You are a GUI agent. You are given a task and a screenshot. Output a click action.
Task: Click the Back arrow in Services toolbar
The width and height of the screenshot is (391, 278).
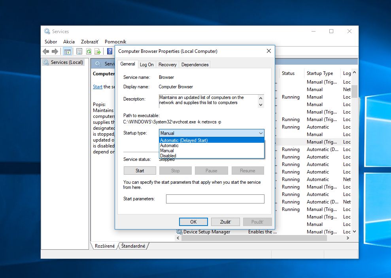click(x=46, y=52)
